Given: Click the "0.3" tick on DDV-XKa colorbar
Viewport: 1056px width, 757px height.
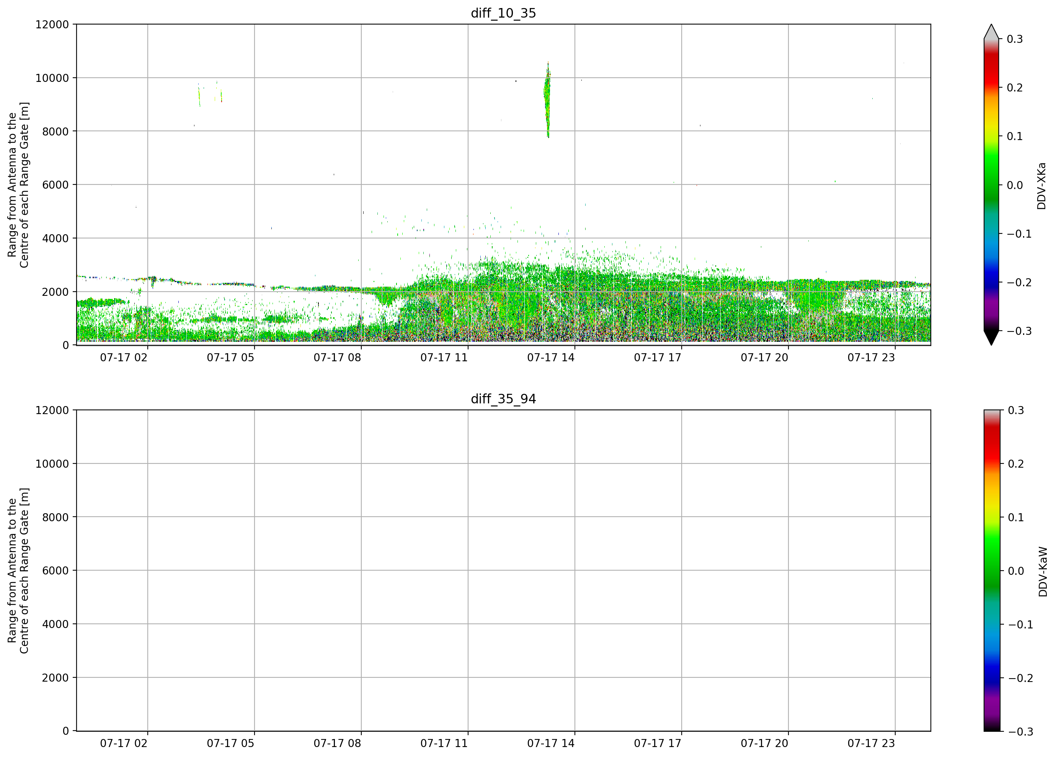Looking at the screenshot, I should pyautogui.click(x=1015, y=39).
